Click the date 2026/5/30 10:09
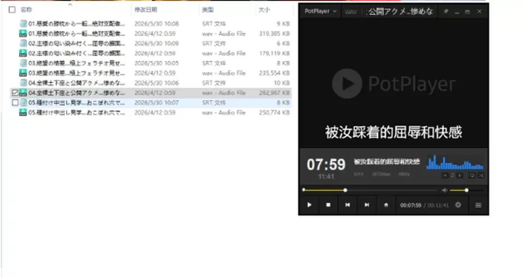524x278 pixels. 157,44
